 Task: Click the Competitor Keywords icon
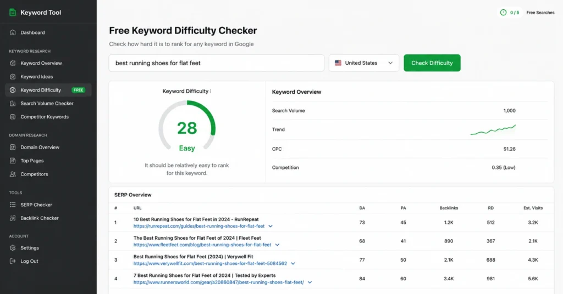click(13, 117)
